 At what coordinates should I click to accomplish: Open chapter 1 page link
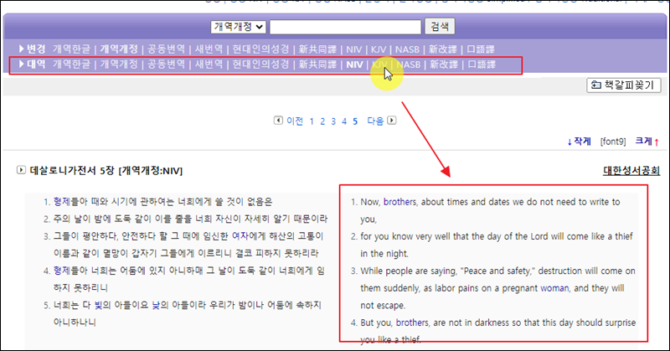coord(312,121)
